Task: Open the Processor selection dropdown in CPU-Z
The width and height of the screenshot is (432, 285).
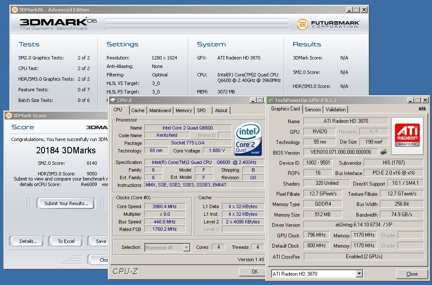Action: (x=187, y=248)
